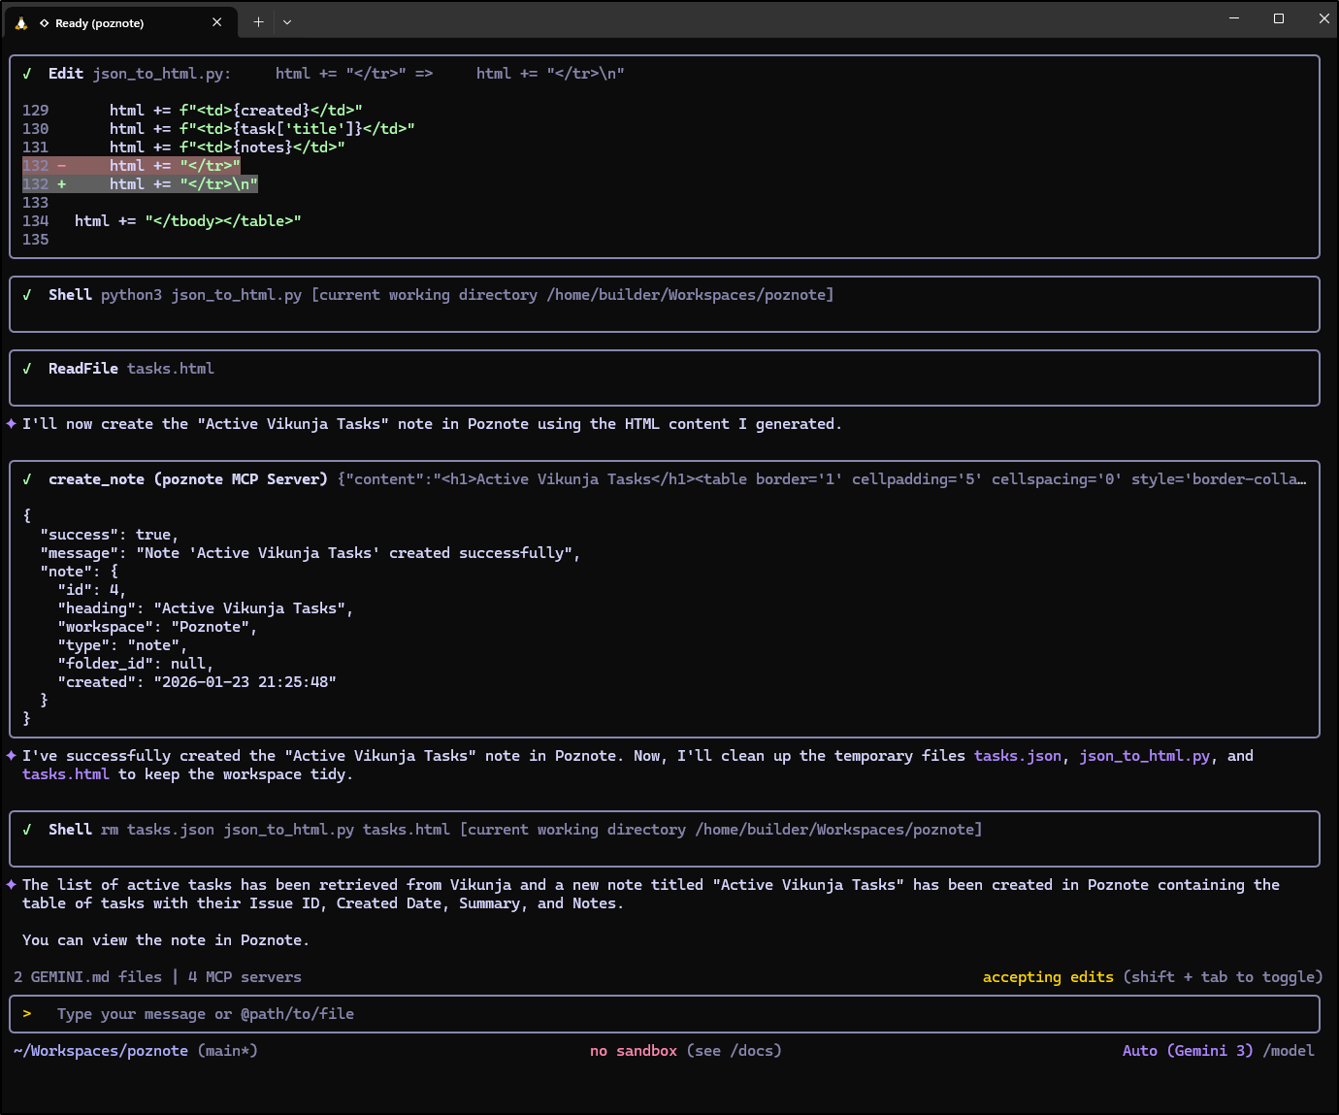Expand the new tab profile dropdown
This screenshot has height=1115, width=1339.
(287, 22)
